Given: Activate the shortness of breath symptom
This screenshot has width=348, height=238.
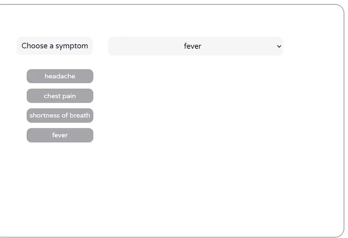Looking at the screenshot, I should pos(60,115).
